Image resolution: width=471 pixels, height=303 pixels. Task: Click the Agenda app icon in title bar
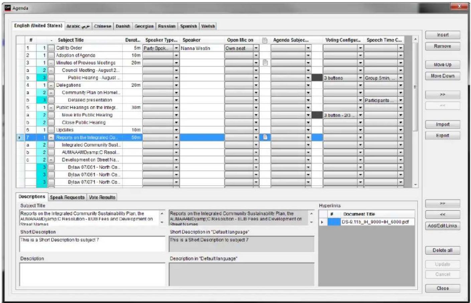coord(8,8)
